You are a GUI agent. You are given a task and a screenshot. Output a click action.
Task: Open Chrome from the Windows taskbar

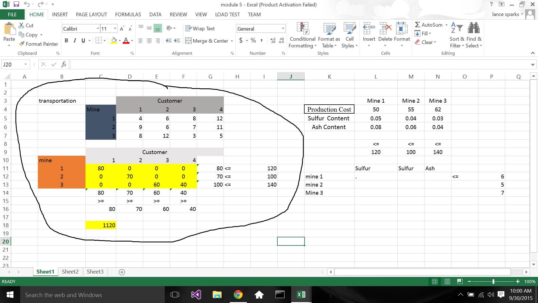(238, 295)
